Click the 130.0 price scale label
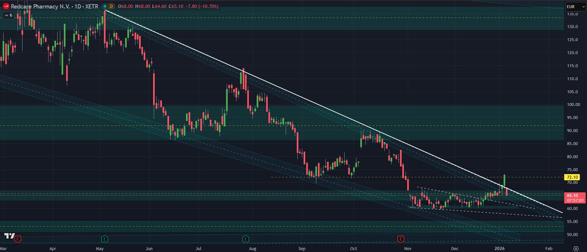Screen dimensions: 587x252 [x=571, y=26]
